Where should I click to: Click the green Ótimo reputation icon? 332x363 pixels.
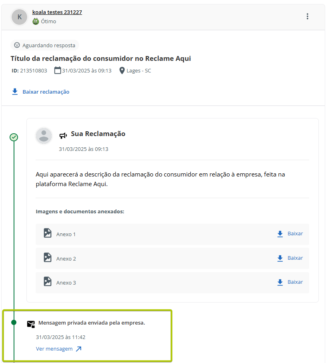tap(36, 22)
